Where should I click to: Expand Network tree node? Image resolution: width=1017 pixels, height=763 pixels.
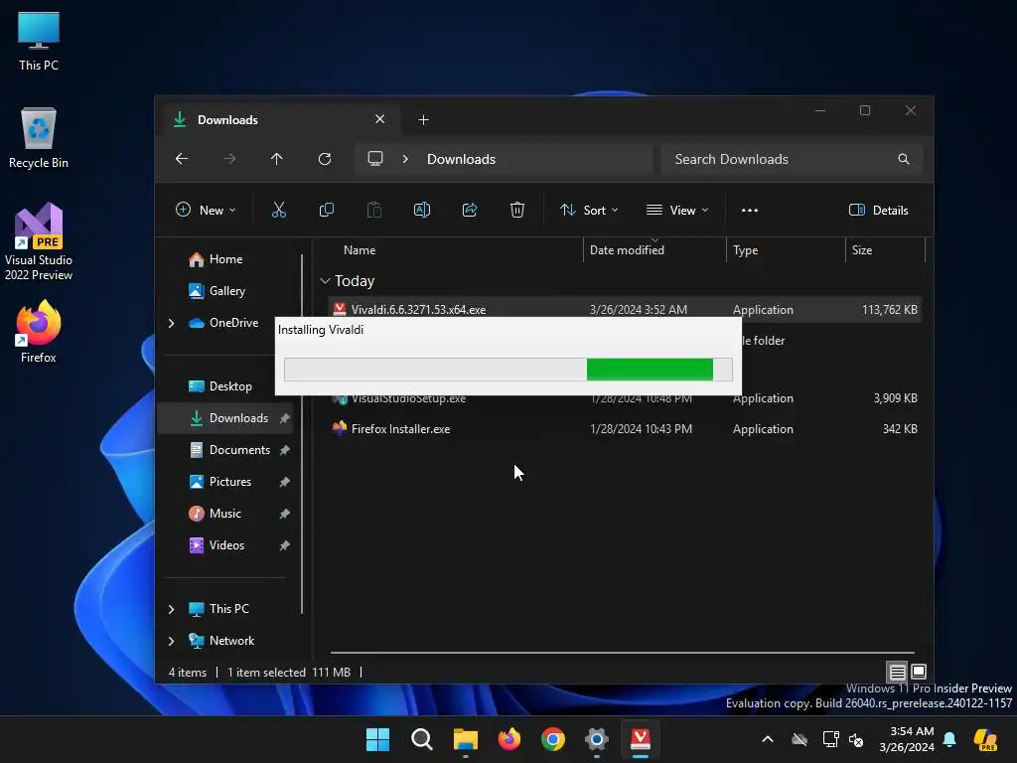coord(171,641)
